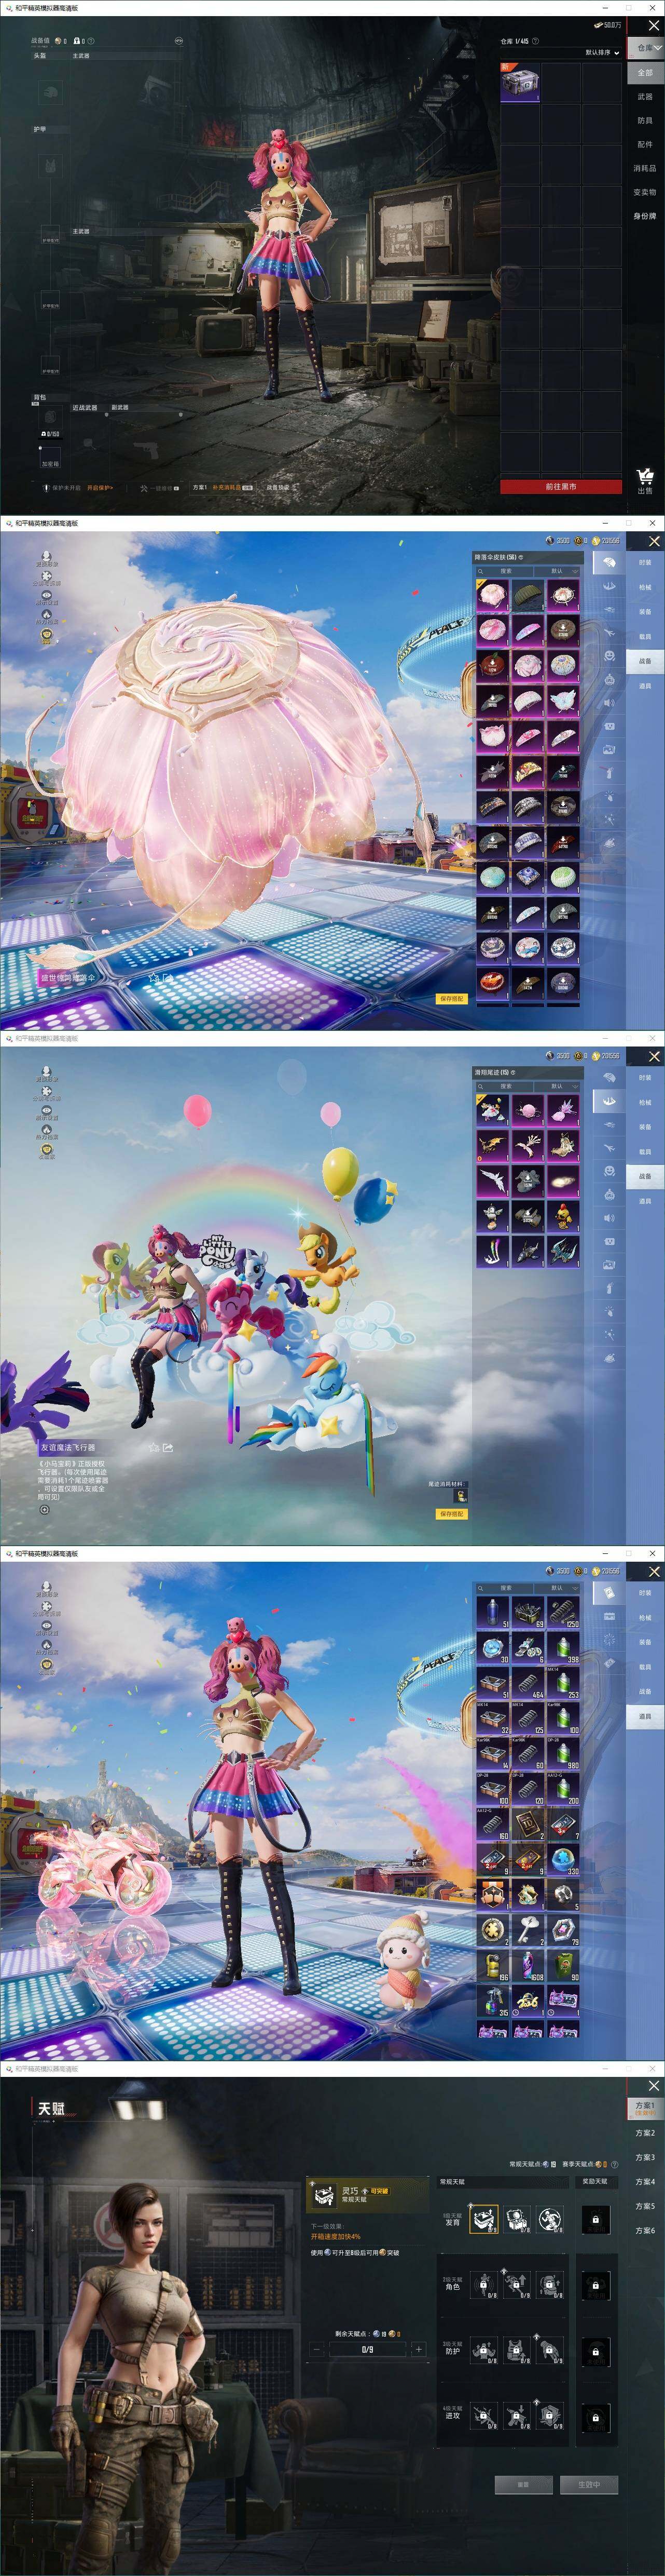Select 配件 tab in warehouse window
665x2576 pixels.
tap(645, 145)
